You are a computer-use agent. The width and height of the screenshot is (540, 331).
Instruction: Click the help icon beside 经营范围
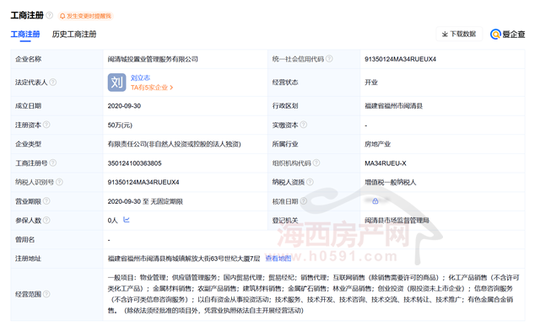click(46, 294)
